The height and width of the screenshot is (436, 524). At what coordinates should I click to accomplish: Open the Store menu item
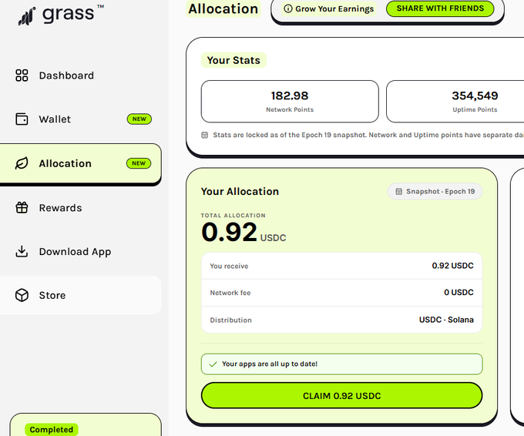(x=81, y=295)
